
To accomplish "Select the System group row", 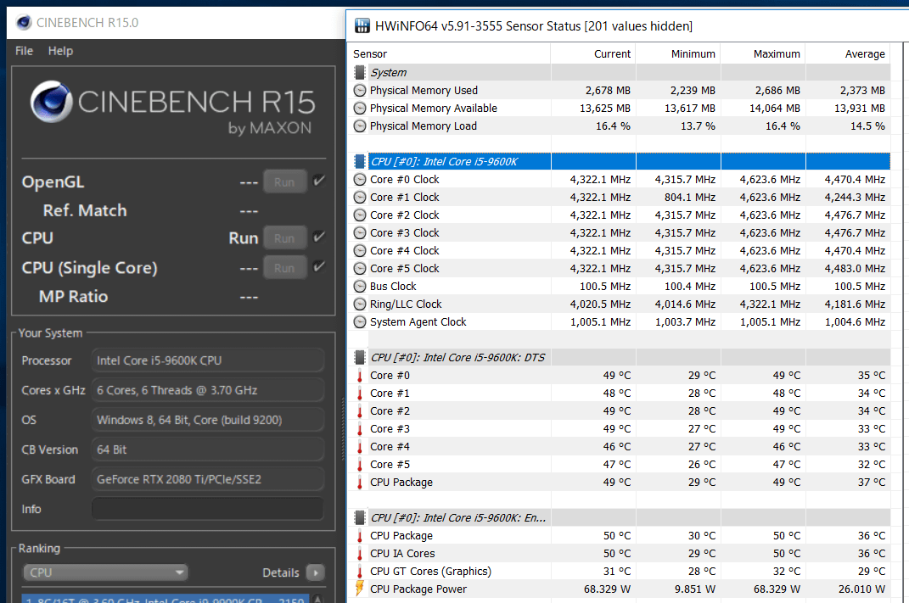I will [x=620, y=72].
